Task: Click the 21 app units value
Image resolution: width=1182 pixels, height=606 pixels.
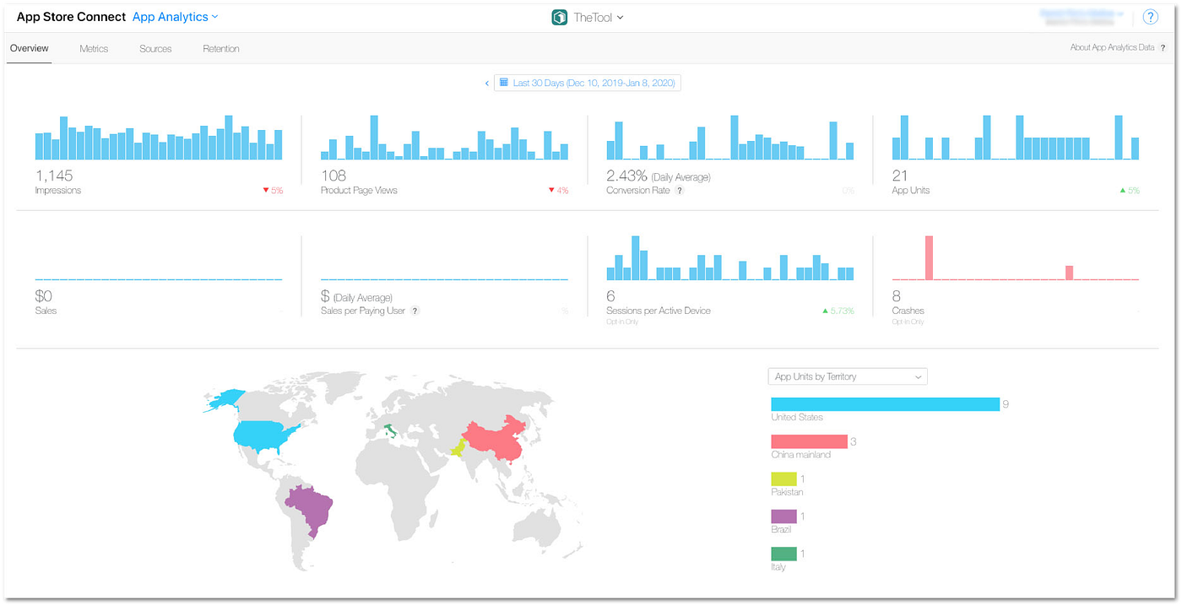Action: click(x=900, y=176)
